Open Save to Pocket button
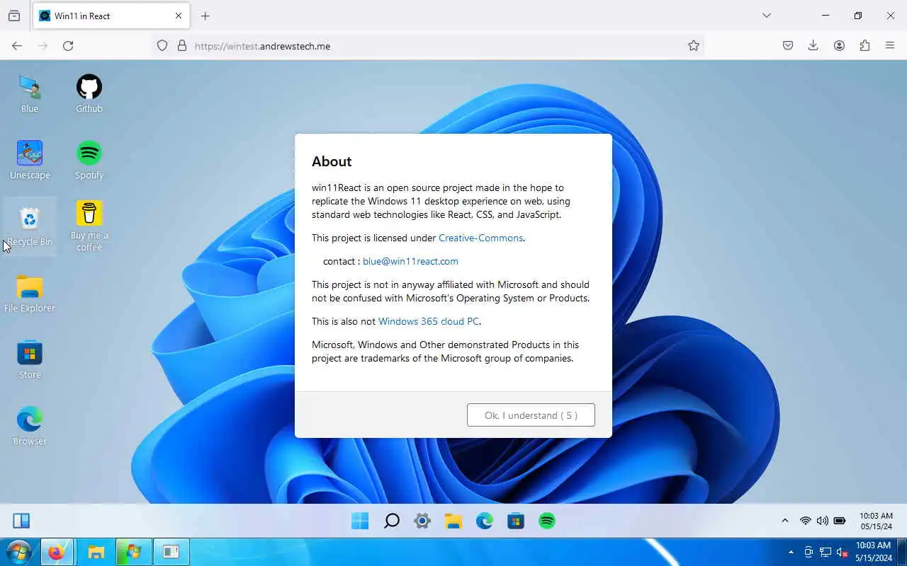This screenshot has width=907, height=566. click(788, 45)
